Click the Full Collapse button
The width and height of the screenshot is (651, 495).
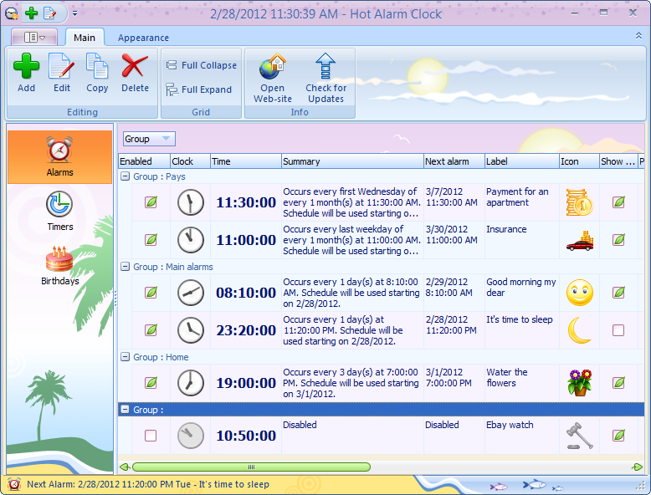(x=201, y=65)
